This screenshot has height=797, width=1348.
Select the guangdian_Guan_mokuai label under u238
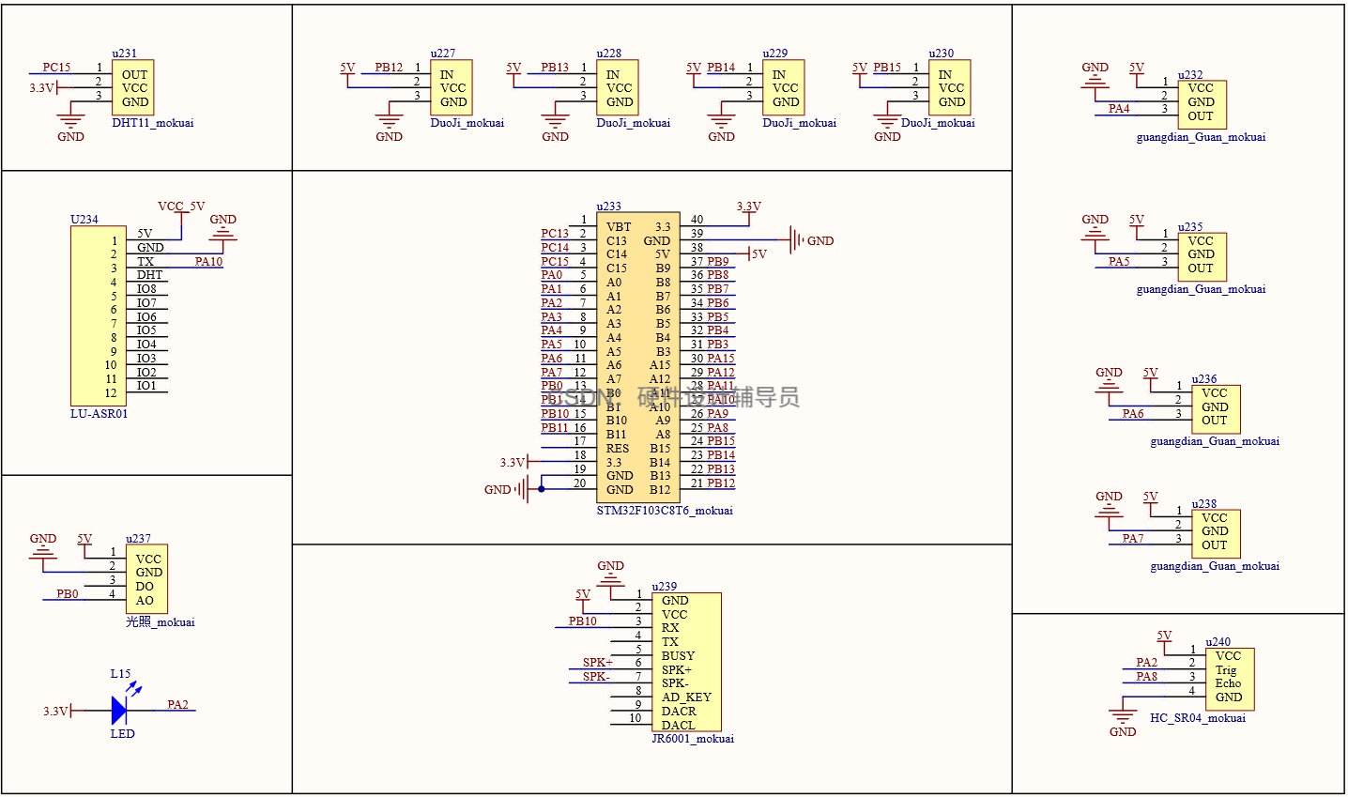coord(1215,566)
